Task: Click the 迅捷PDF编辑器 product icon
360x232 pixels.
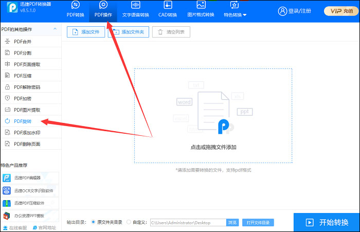Action: 7,178
